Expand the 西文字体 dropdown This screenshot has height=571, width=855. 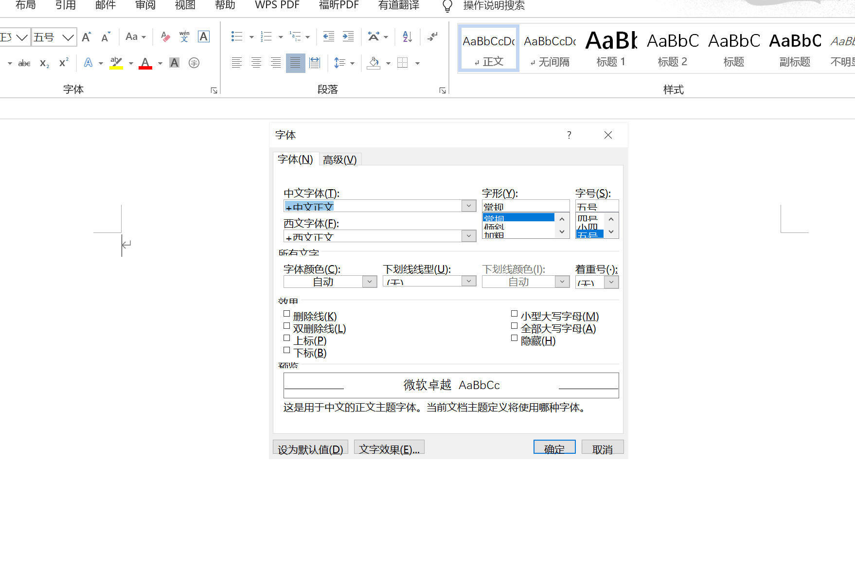coord(468,236)
